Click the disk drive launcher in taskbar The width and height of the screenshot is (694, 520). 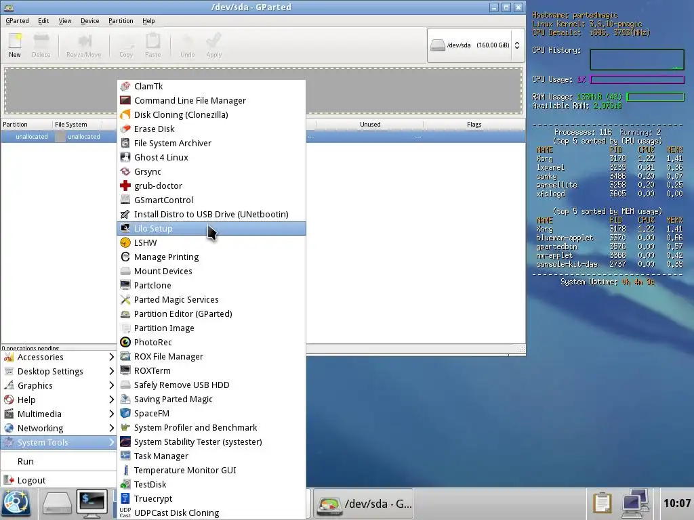click(57, 504)
